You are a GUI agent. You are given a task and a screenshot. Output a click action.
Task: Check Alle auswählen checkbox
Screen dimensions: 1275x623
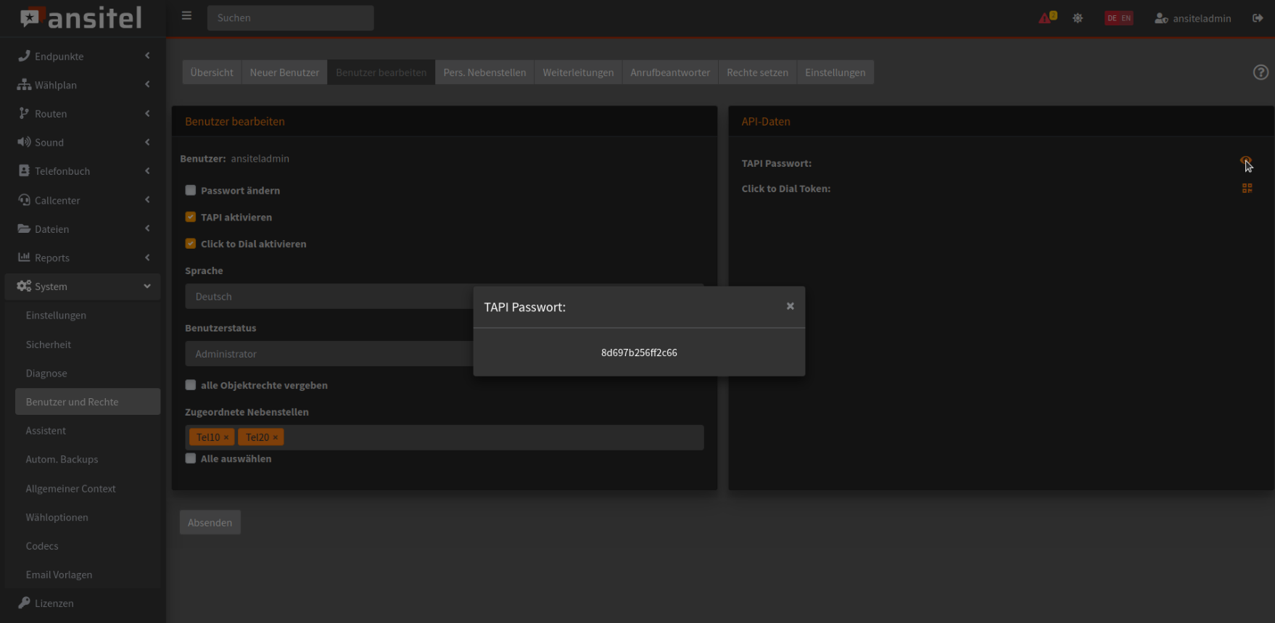[x=191, y=458]
